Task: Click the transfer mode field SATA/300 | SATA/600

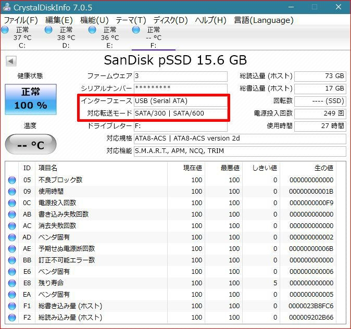Action: tap(180, 113)
